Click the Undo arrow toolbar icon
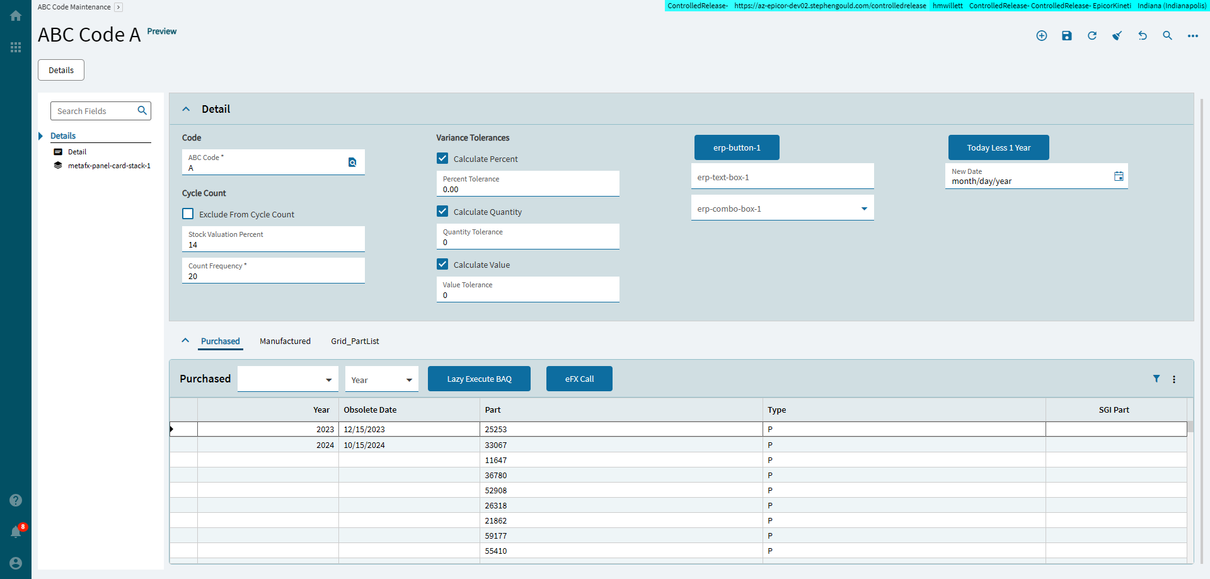This screenshot has height=579, width=1210. (1143, 36)
